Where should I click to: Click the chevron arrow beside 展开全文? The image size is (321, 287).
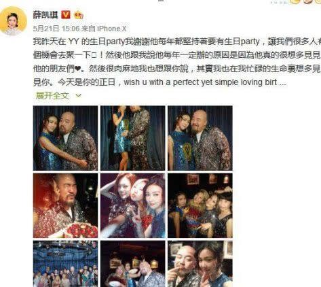(78, 96)
